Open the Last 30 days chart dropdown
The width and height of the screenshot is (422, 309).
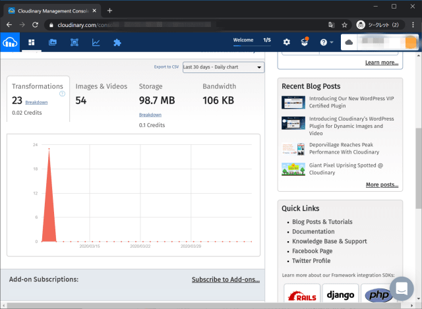pyautogui.click(x=224, y=67)
